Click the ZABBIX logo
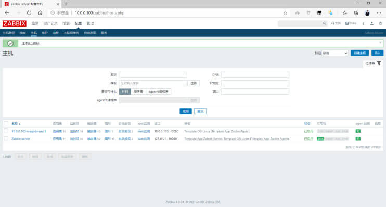This screenshot has height=207, width=386. pos(14,23)
